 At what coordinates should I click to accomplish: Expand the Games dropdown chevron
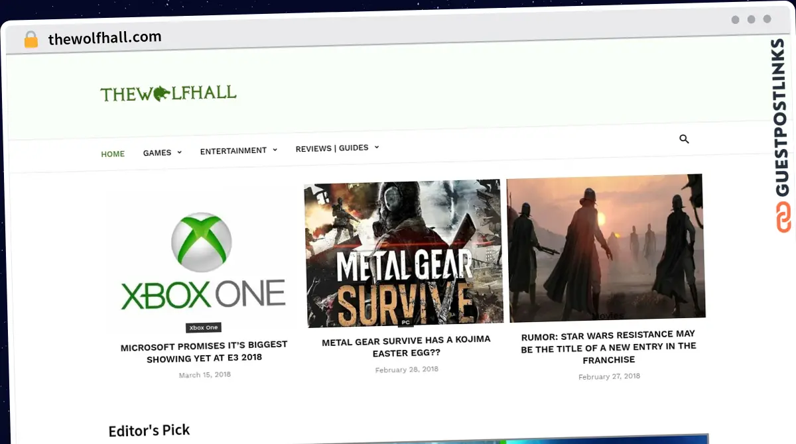(x=179, y=152)
